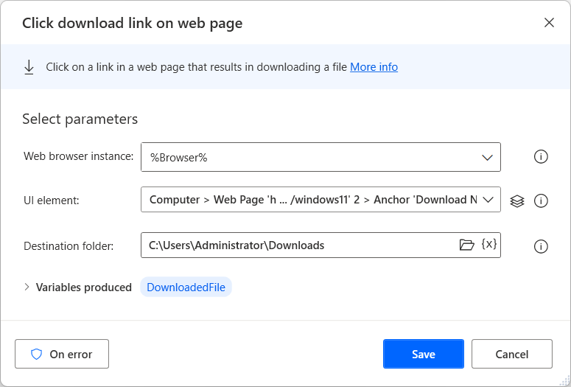Expand the Web browser instance dropdown
Screen dimensions: 571x387
point(487,158)
